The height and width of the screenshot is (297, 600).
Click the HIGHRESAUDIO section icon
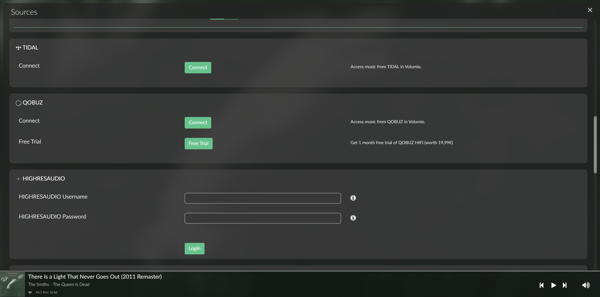coord(18,179)
